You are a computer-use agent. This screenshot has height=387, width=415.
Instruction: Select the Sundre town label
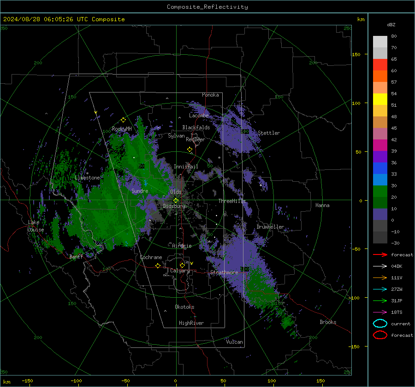pyautogui.click(x=140, y=191)
